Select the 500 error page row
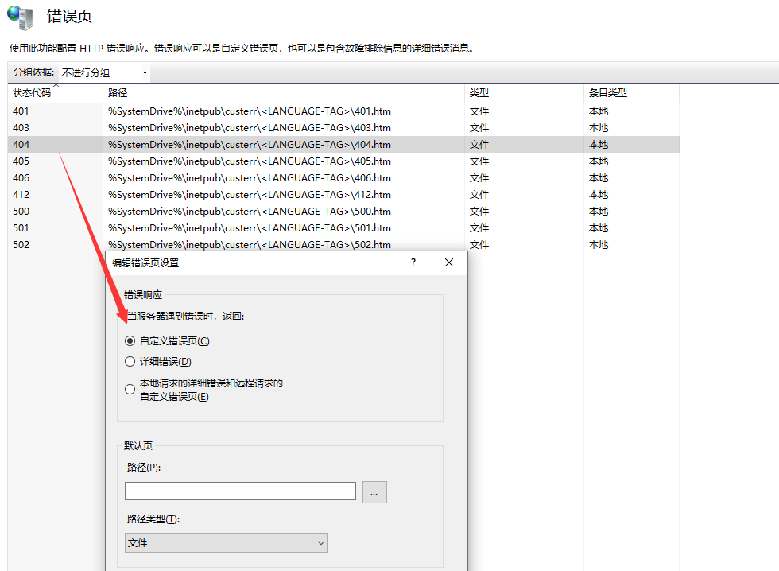779x571 pixels. (21, 212)
